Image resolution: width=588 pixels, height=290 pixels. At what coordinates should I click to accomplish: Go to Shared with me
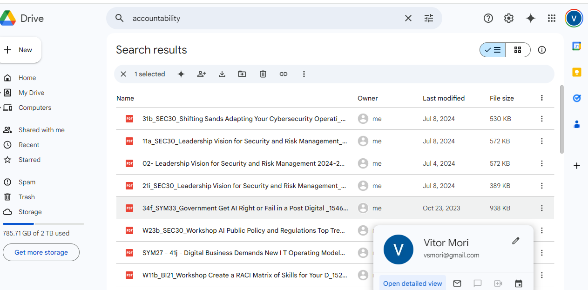pyautogui.click(x=41, y=130)
